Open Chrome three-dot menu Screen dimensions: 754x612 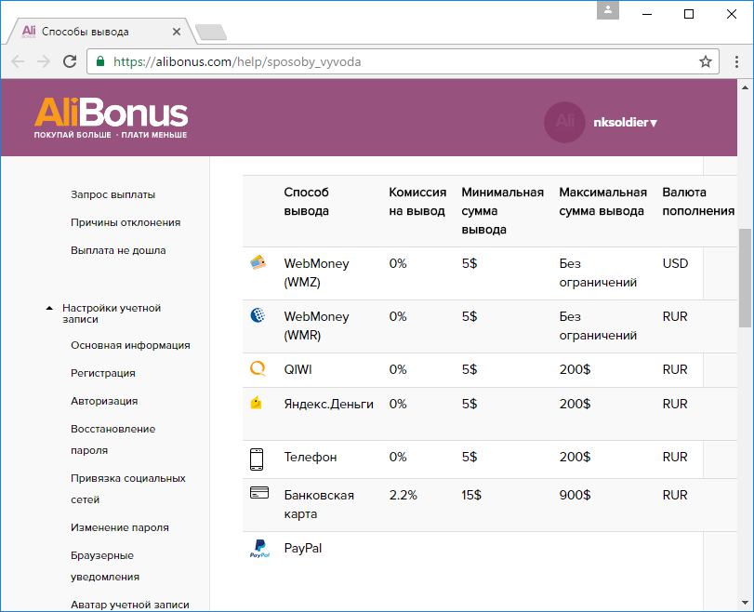point(736,61)
